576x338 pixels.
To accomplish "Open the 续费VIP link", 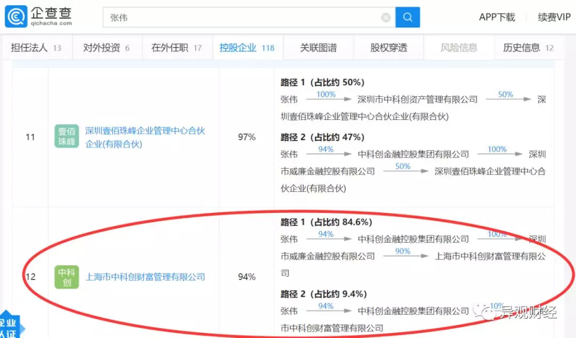I will tap(554, 17).
